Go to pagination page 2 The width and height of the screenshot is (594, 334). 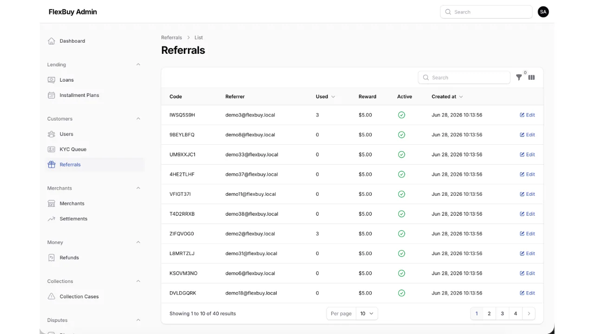(x=489, y=314)
